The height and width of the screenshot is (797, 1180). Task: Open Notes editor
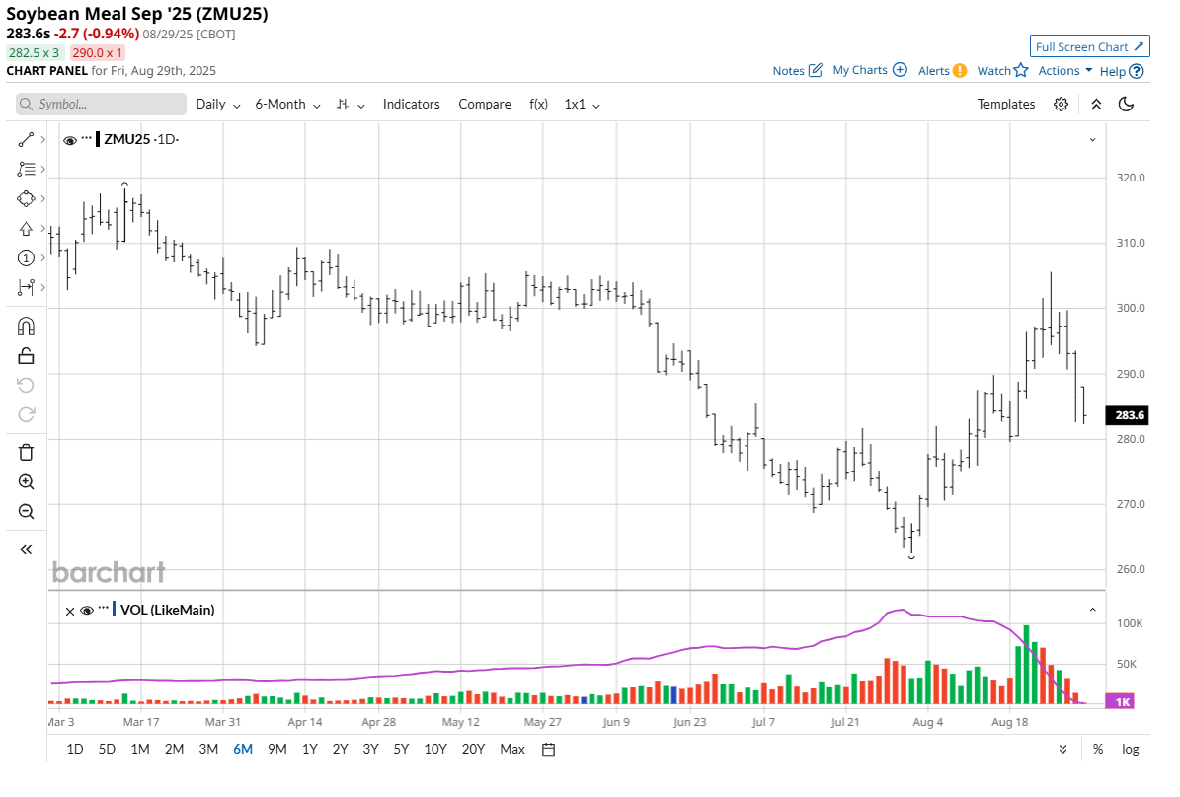click(x=797, y=71)
